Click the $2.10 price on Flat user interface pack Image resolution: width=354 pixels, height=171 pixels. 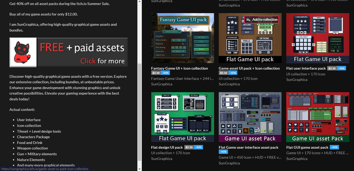point(332,68)
